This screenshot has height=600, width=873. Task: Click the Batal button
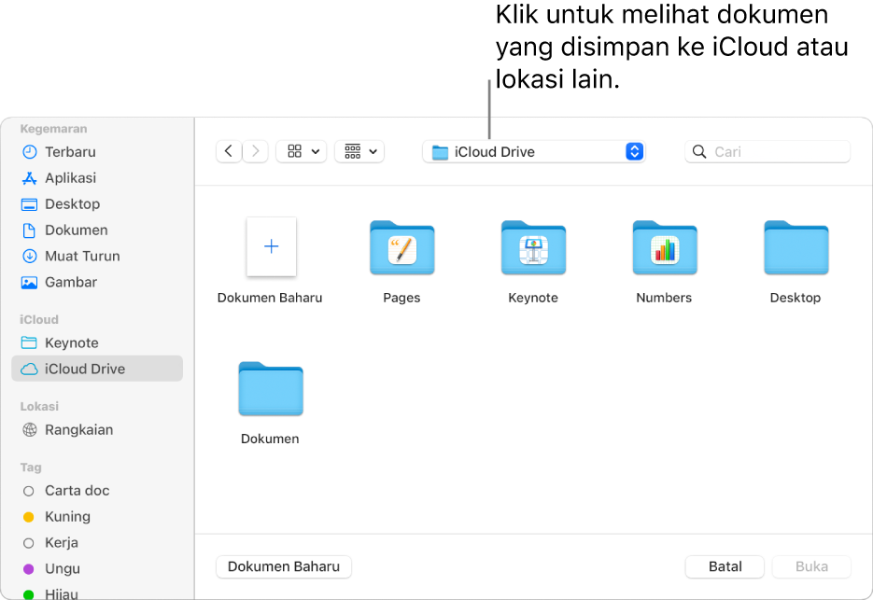coord(725,566)
